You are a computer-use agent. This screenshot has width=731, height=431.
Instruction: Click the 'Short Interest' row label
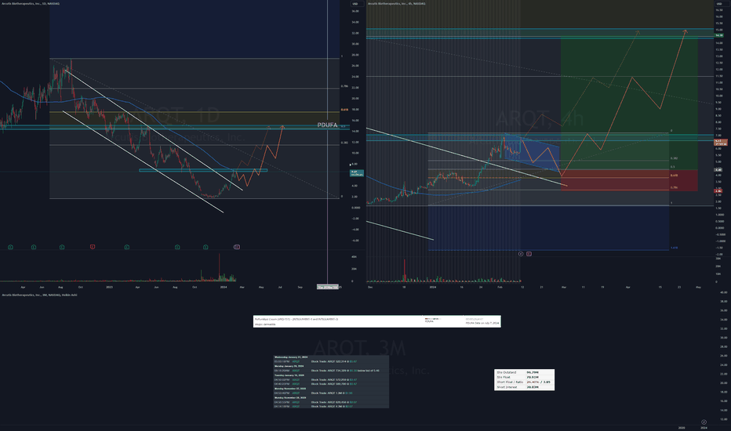tap(507, 387)
